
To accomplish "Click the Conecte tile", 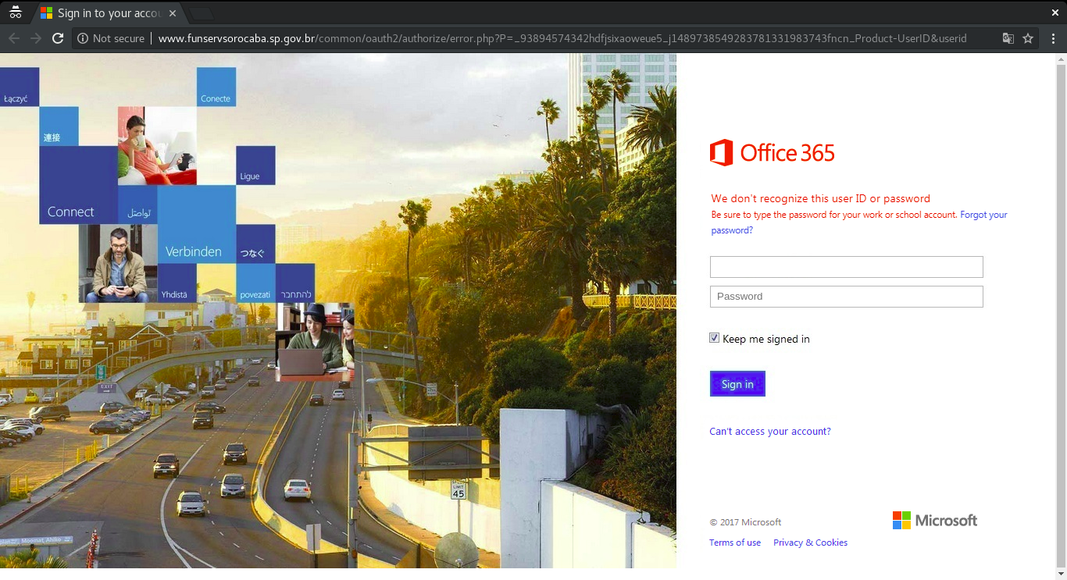I will coord(216,87).
